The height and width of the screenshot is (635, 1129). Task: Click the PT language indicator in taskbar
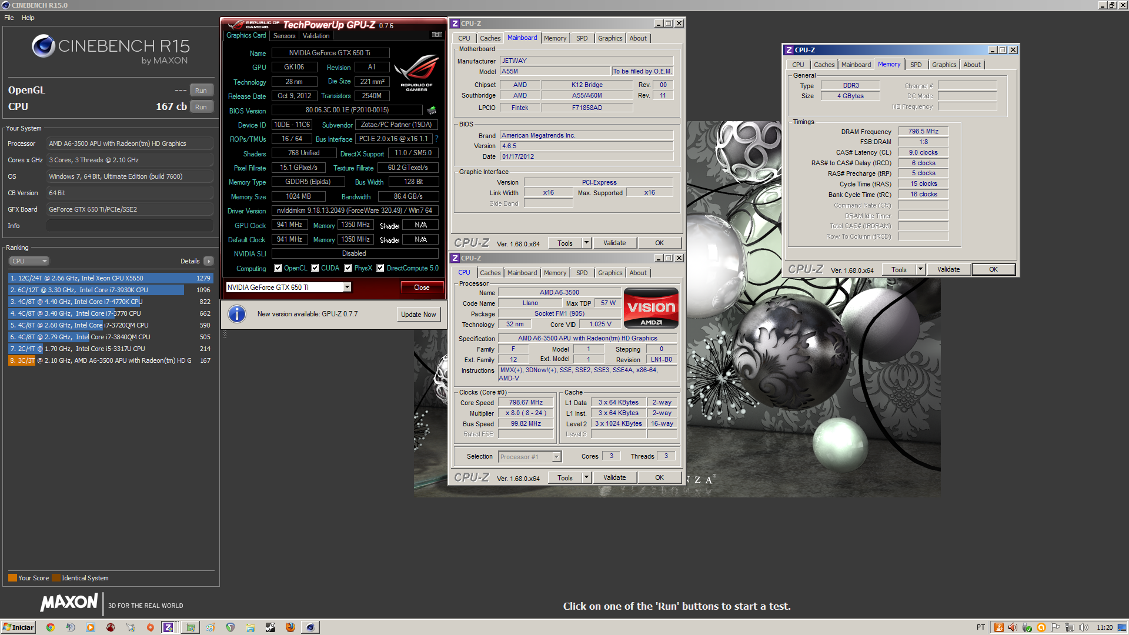click(980, 627)
